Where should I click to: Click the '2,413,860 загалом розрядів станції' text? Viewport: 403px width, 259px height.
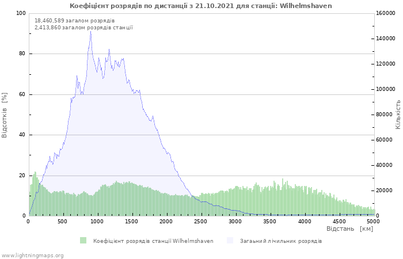pos(83,28)
